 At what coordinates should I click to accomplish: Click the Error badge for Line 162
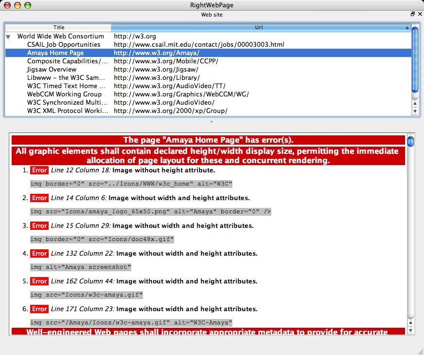pyautogui.click(x=39, y=281)
